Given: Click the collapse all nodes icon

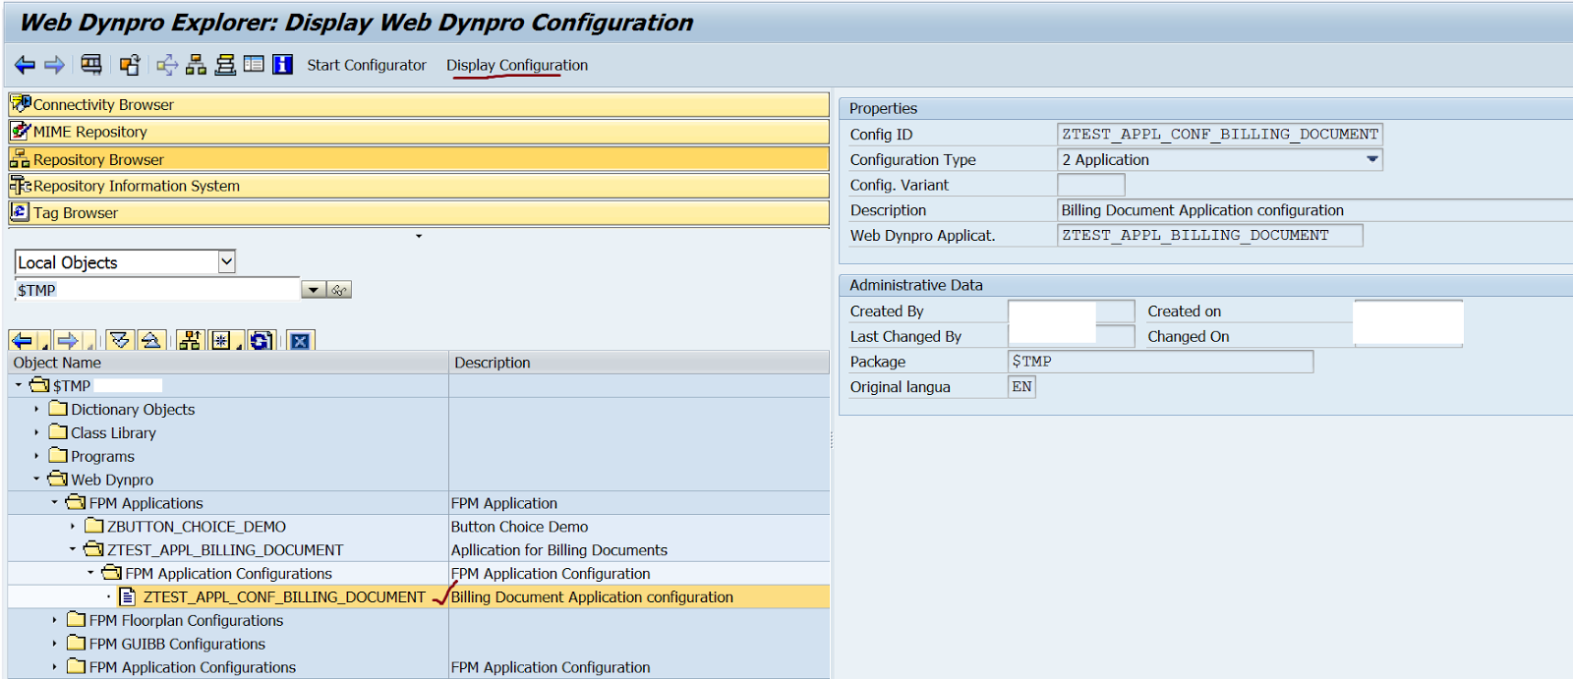Looking at the screenshot, I should coord(150,340).
